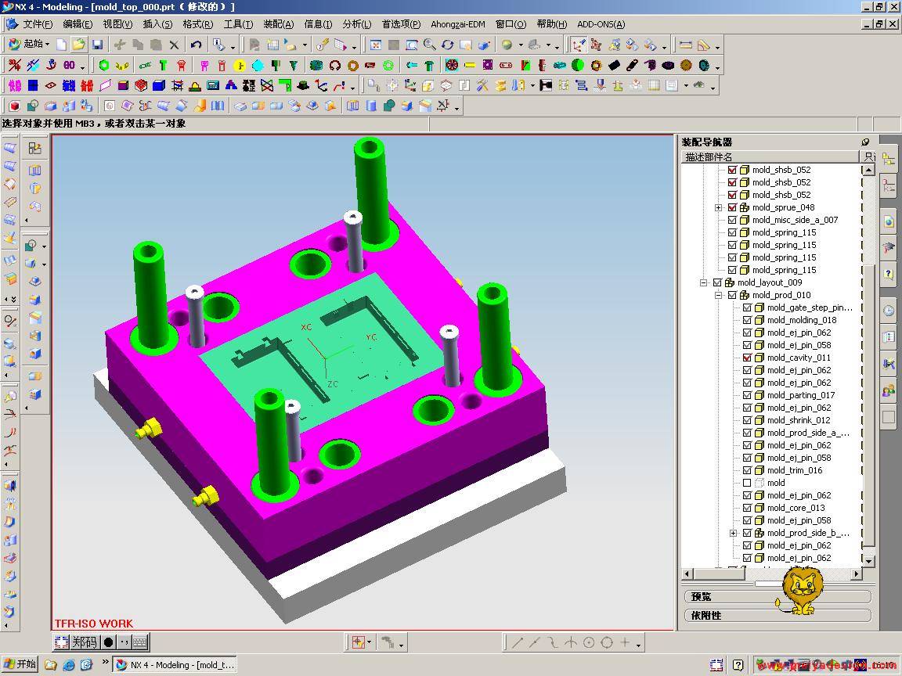Click the Undo arrow icon

tap(196, 45)
